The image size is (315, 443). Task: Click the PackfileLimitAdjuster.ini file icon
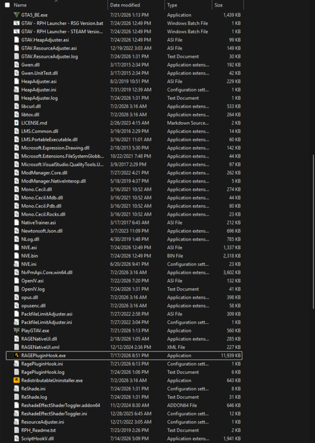[x=17, y=323]
